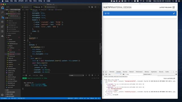Close the terminal panel
Screen dimensions: 182x102
pos(98,75)
